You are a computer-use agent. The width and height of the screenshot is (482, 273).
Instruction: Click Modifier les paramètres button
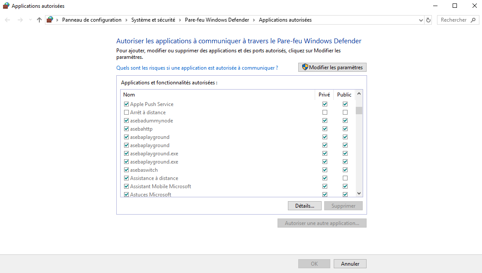pyautogui.click(x=332, y=67)
